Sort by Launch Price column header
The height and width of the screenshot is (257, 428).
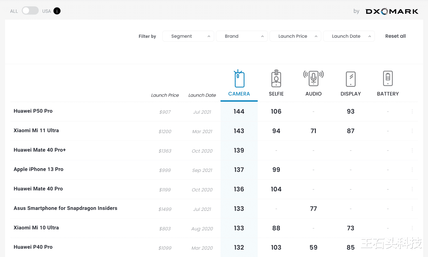165,95
